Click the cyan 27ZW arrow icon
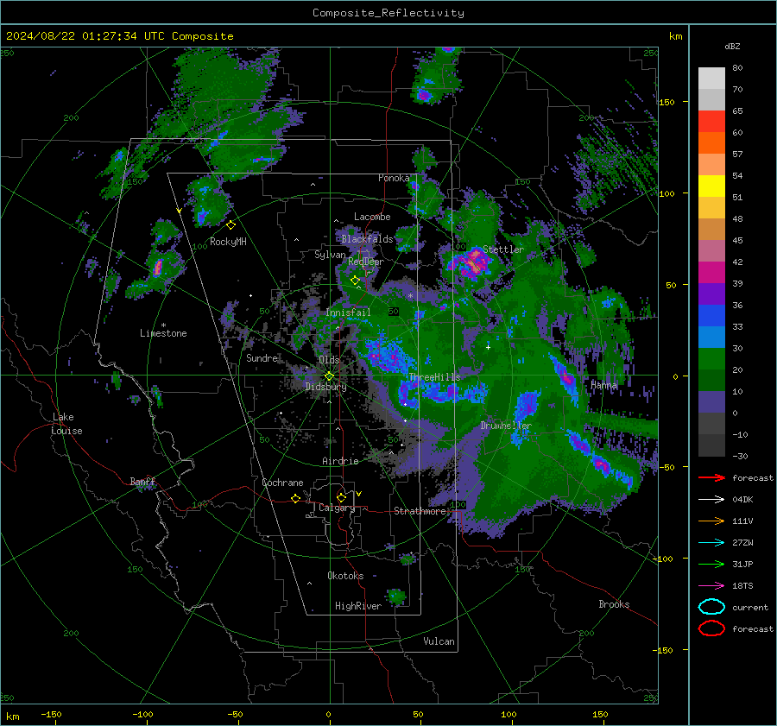777x726 pixels. (711, 543)
